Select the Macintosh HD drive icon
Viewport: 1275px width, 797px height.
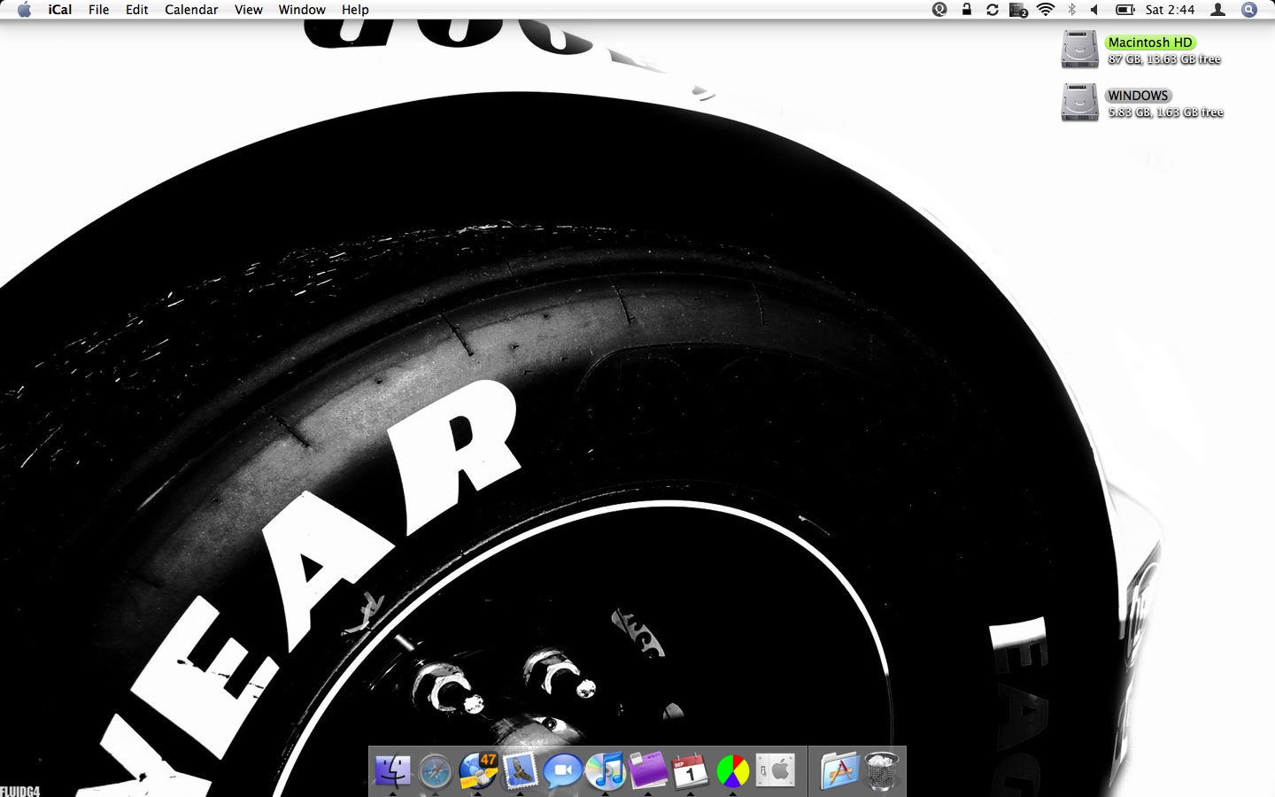pos(1080,50)
